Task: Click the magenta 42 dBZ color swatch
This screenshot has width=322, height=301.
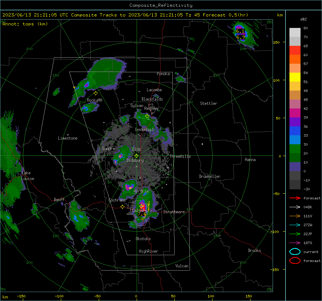Action: click(x=295, y=113)
